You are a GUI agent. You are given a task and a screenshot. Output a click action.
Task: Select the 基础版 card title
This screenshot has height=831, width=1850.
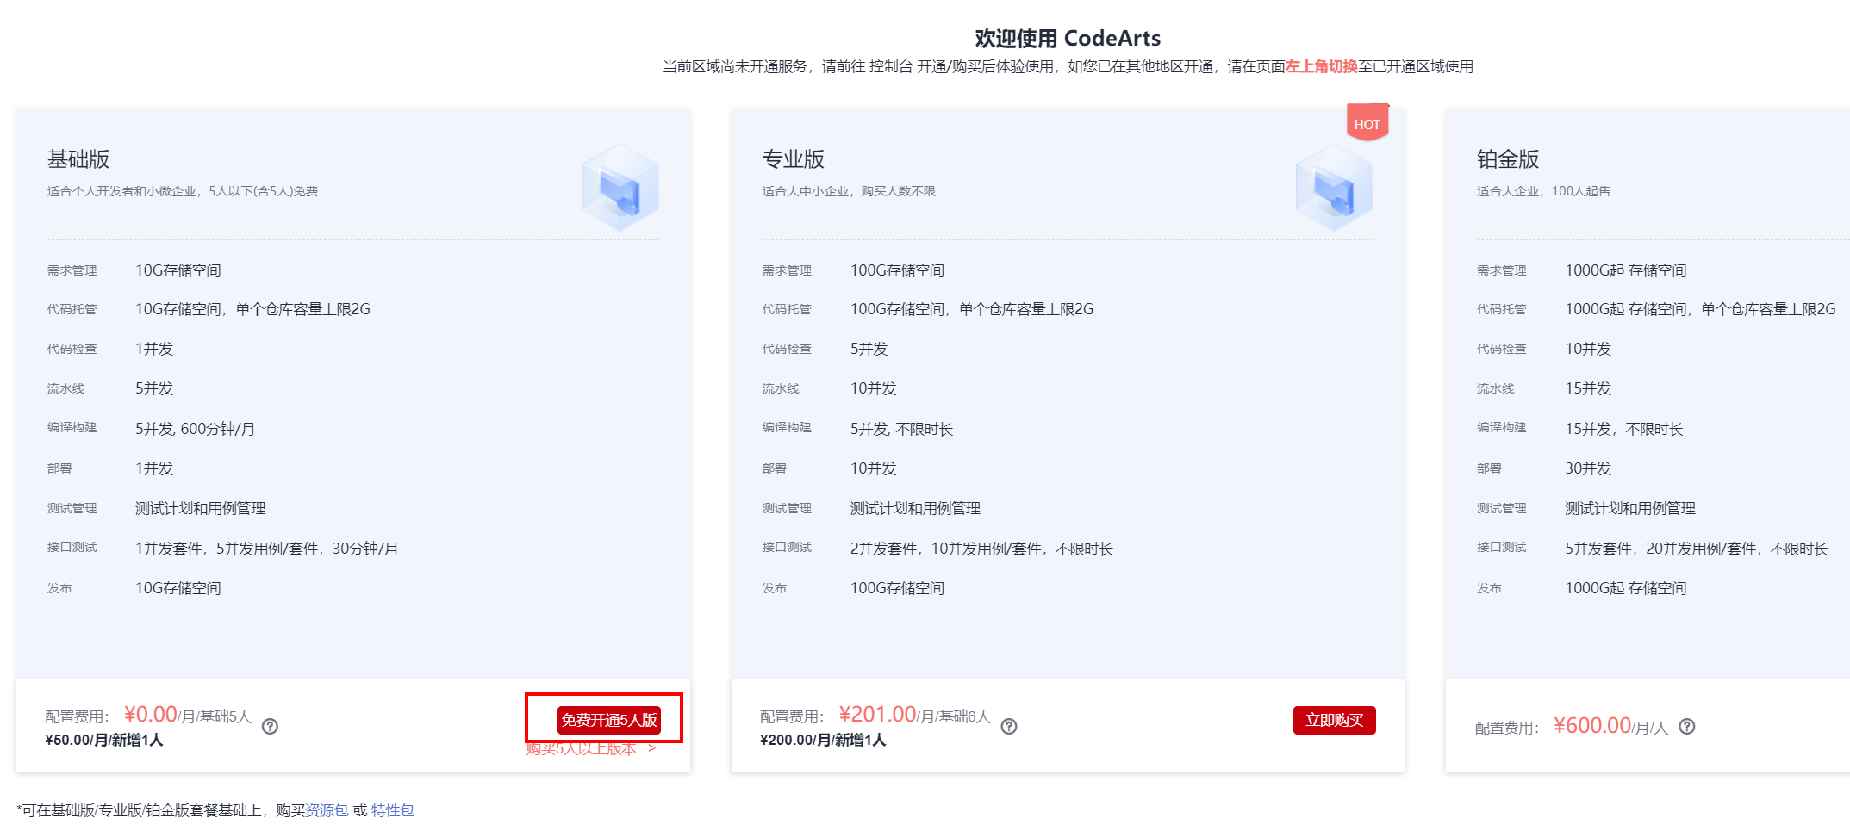(78, 159)
